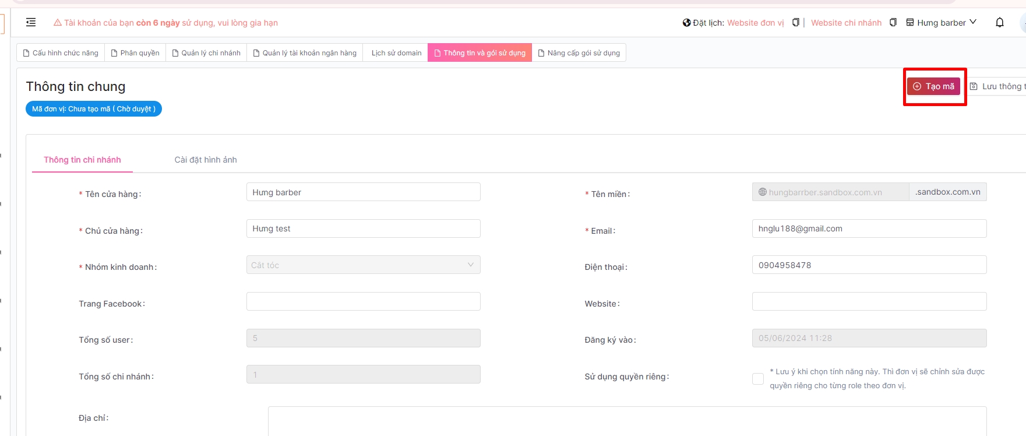Click the globe icon in domain field
Screen dimensions: 1026x436
click(x=762, y=192)
